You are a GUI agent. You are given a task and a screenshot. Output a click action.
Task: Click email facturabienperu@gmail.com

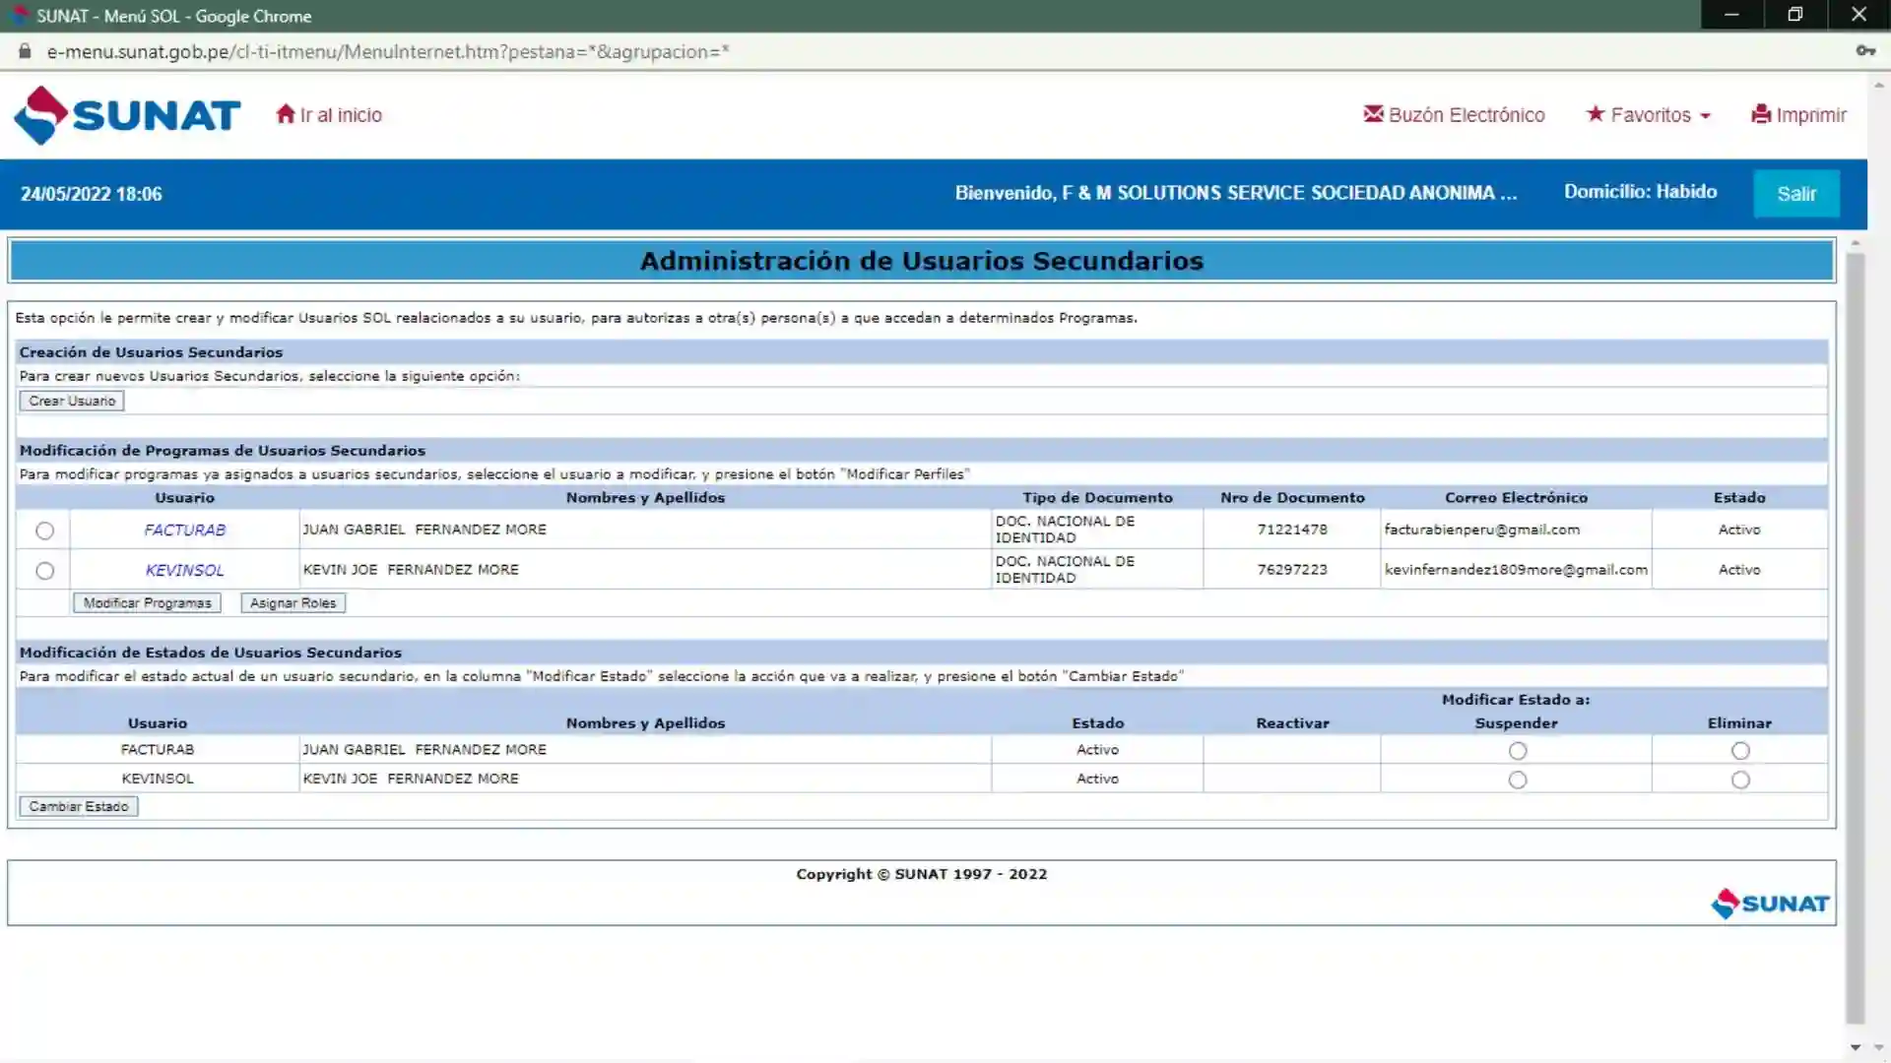1481,530
